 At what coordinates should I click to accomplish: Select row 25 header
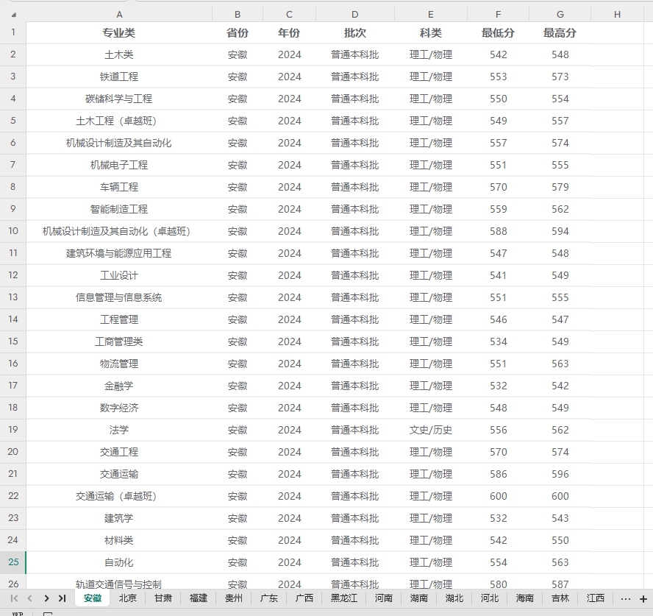pyautogui.click(x=13, y=562)
